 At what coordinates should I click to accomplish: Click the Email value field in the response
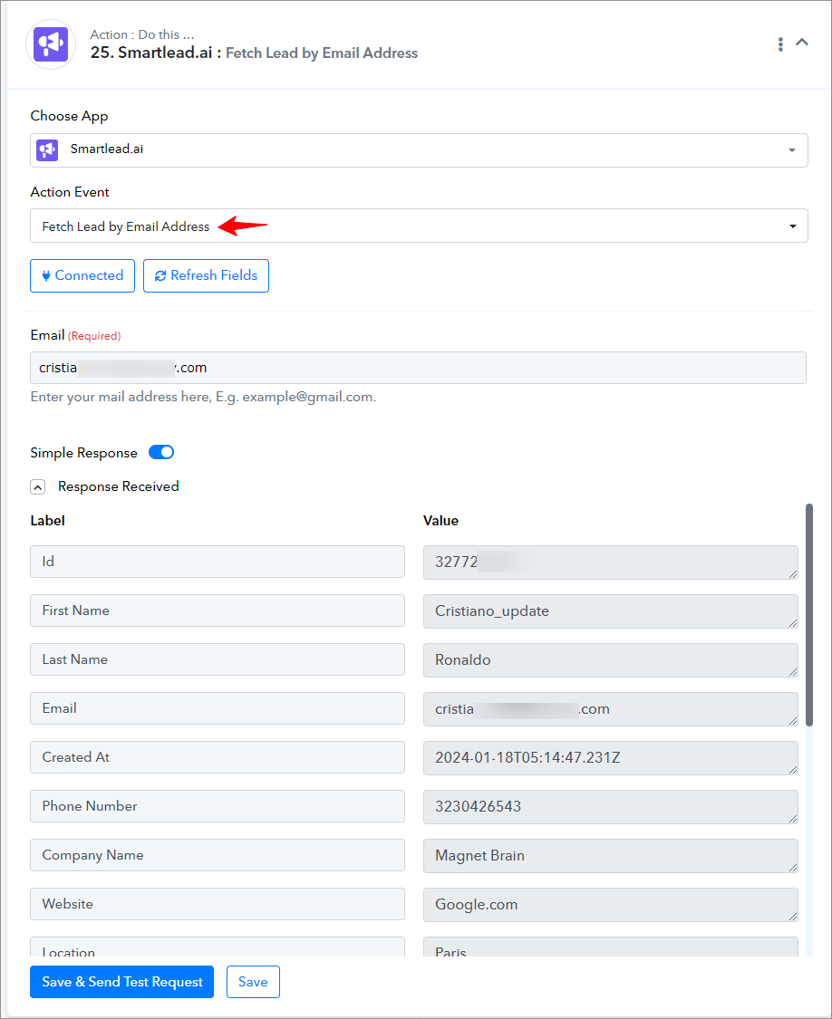[x=610, y=709]
